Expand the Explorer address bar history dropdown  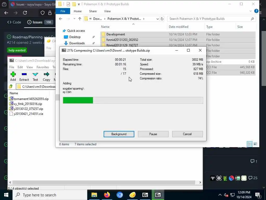158,19
